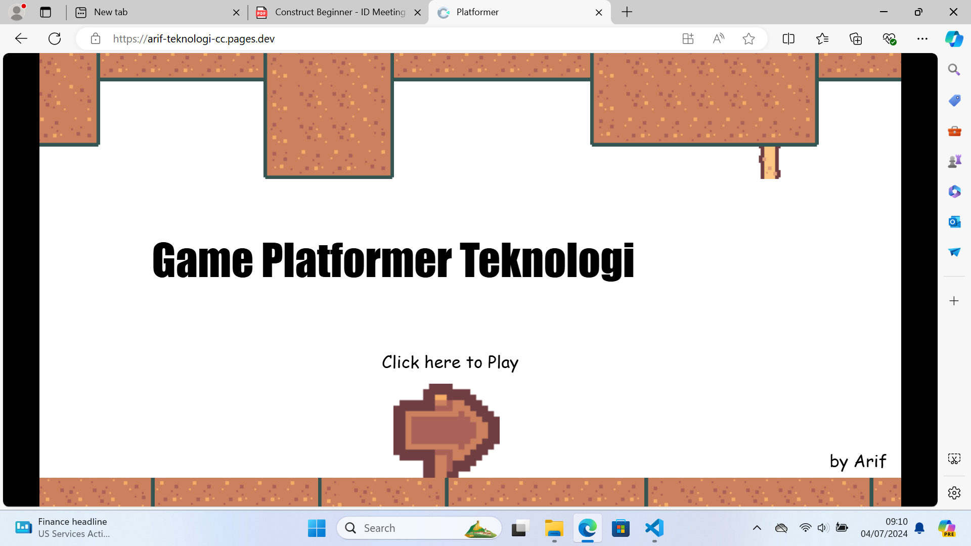The image size is (971, 546).
Task: Open the Games panel in the sidebar
Action: pyautogui.click(x=954, y=161)
